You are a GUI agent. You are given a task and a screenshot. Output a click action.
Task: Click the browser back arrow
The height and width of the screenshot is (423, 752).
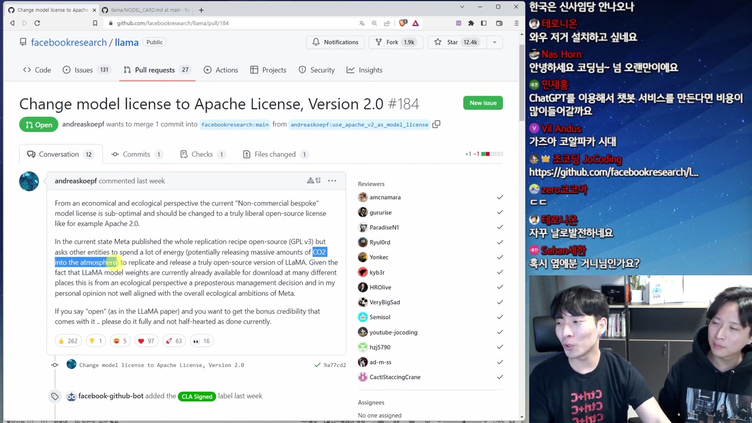[12, 23]
